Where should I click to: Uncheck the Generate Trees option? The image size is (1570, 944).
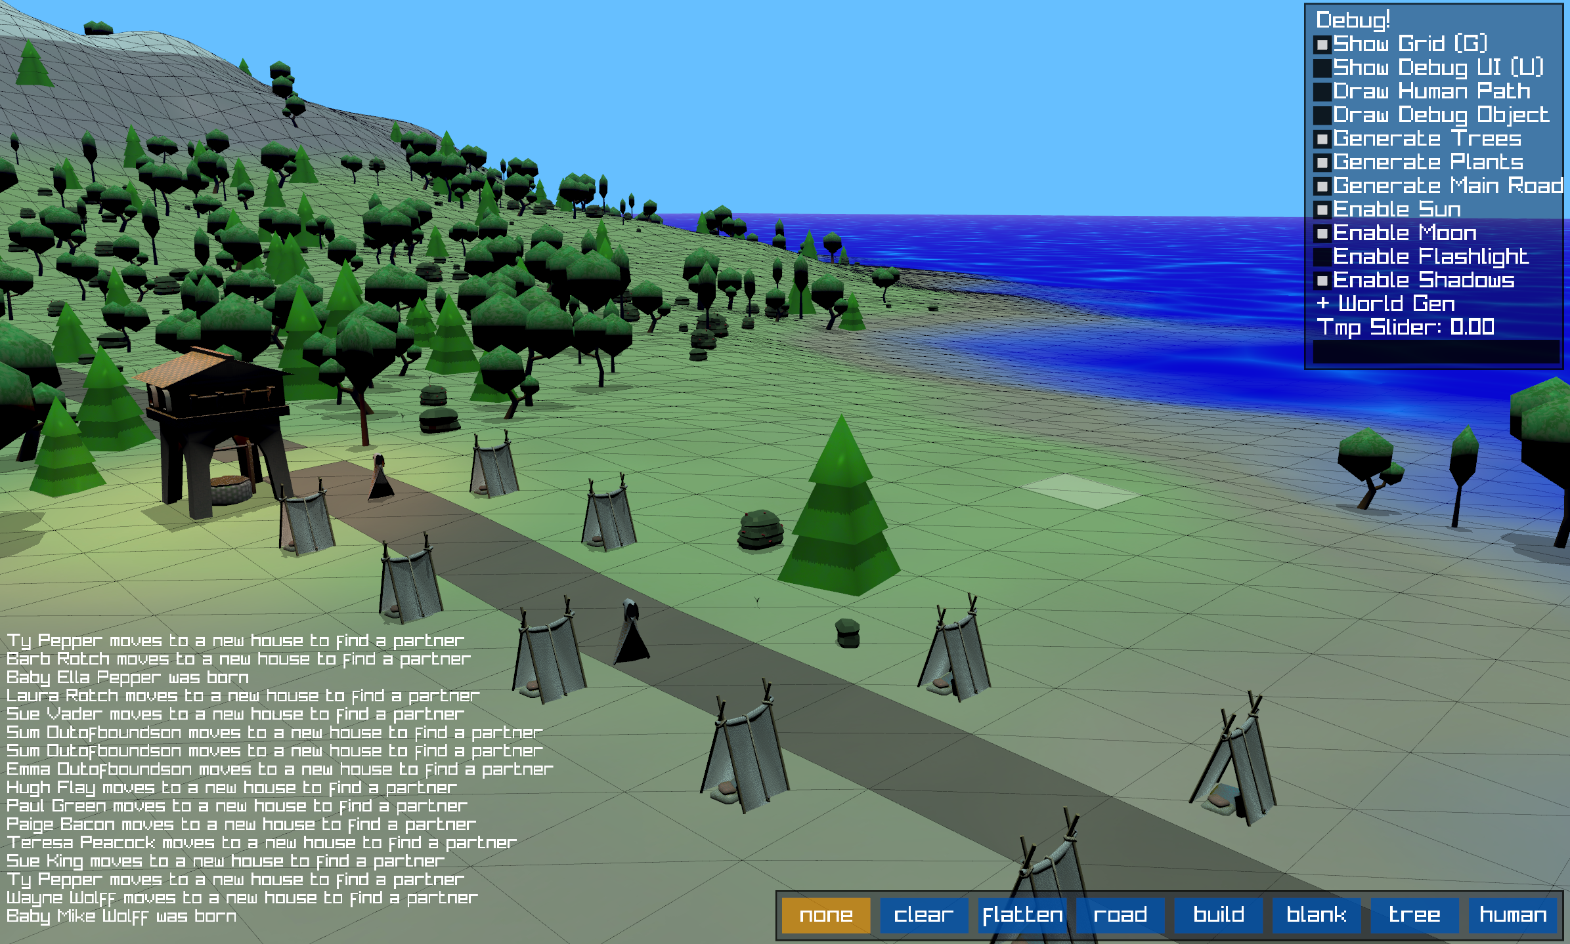pyautogui.click(x=1322, y=139)
